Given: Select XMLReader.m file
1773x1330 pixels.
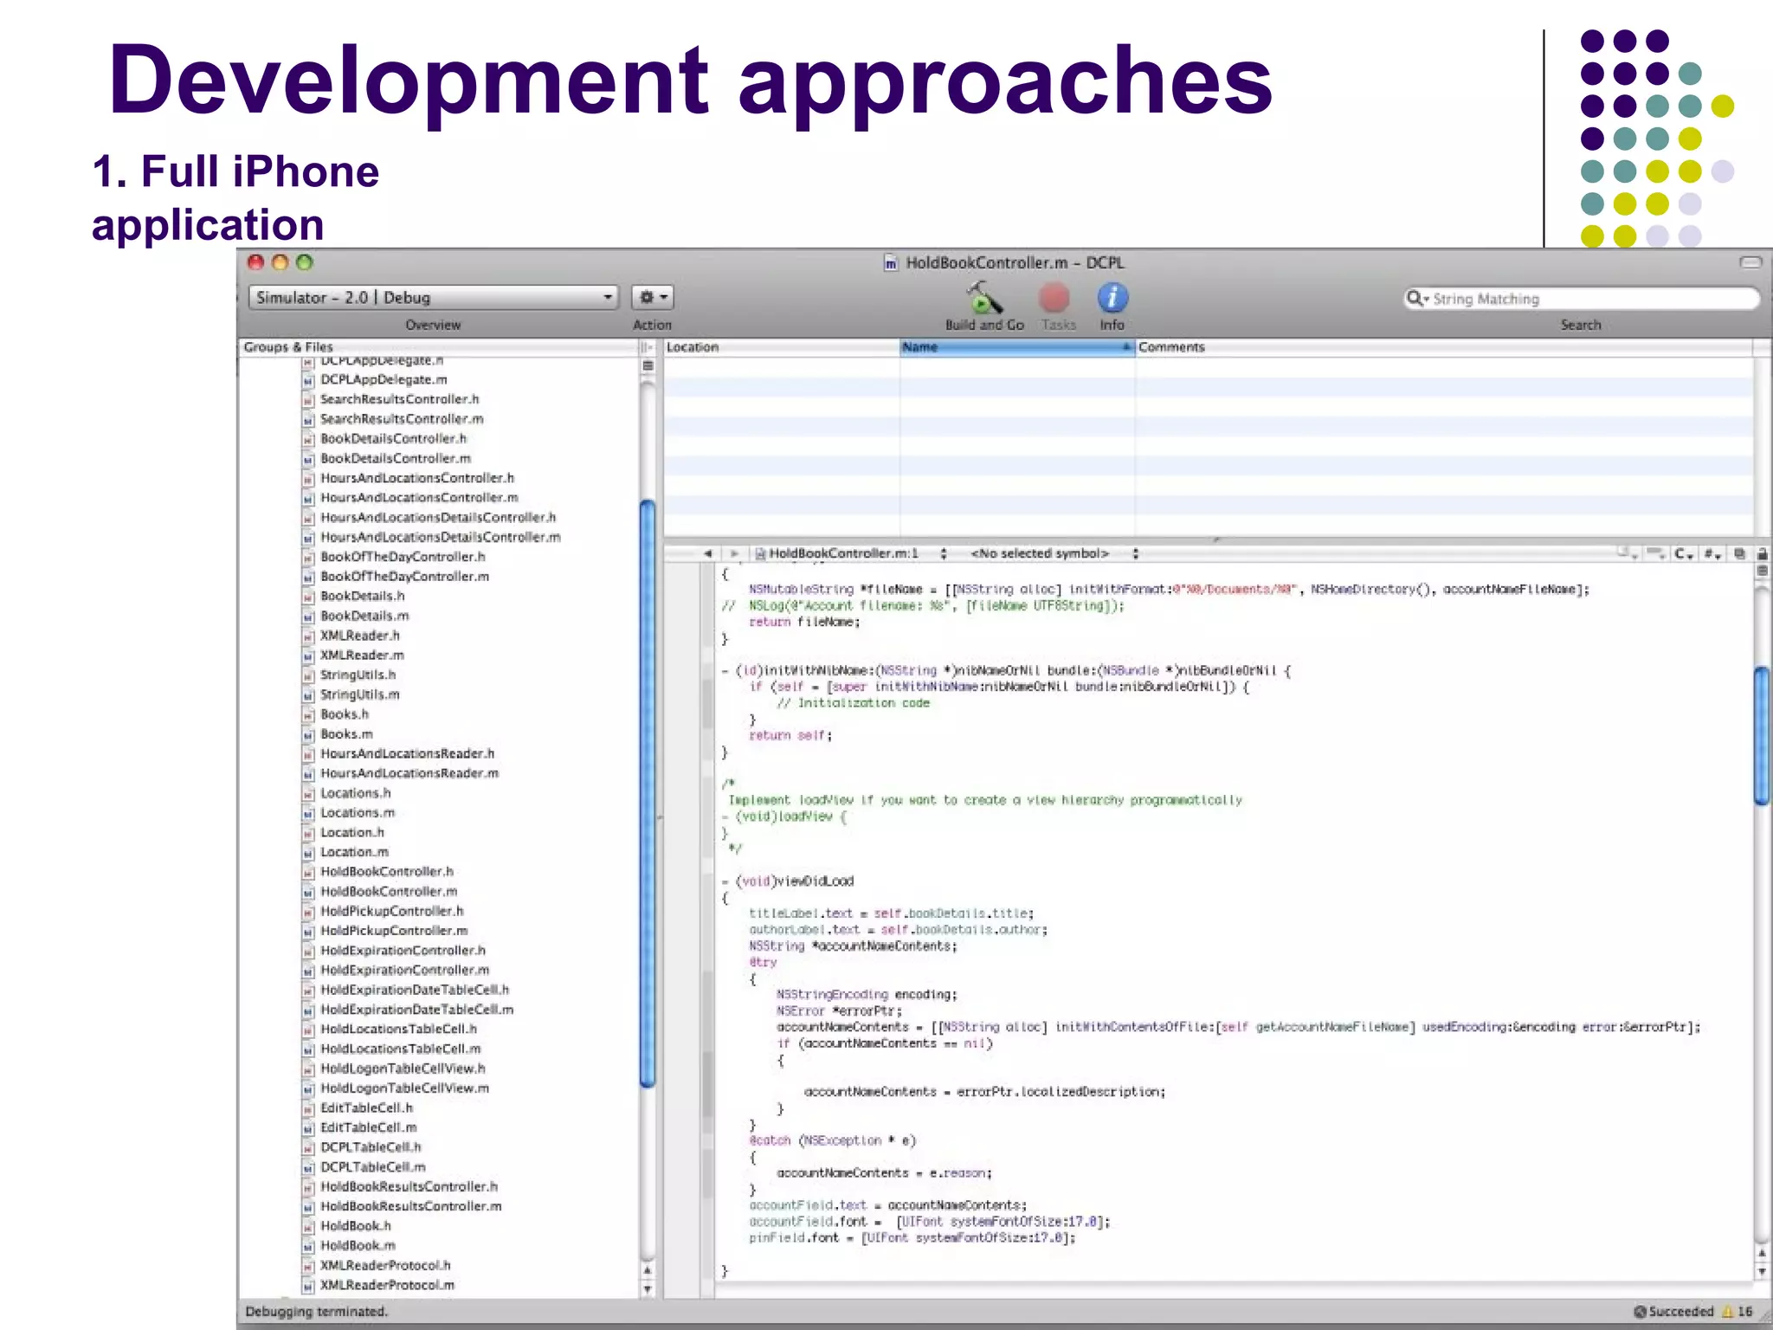Looking at the screenshot, I should click(x=362, y=655).
